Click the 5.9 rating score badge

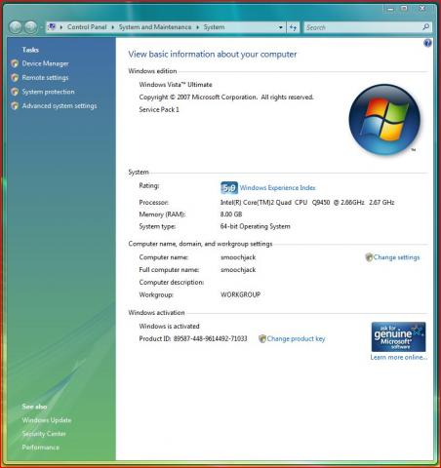(x=229, y=188)
